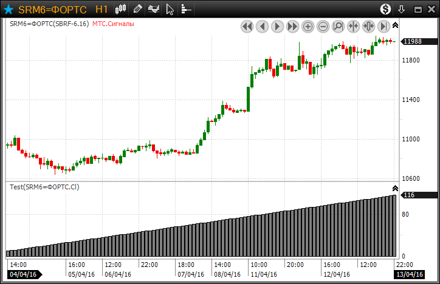Click the blue star favorite icon

click(9, 9)
